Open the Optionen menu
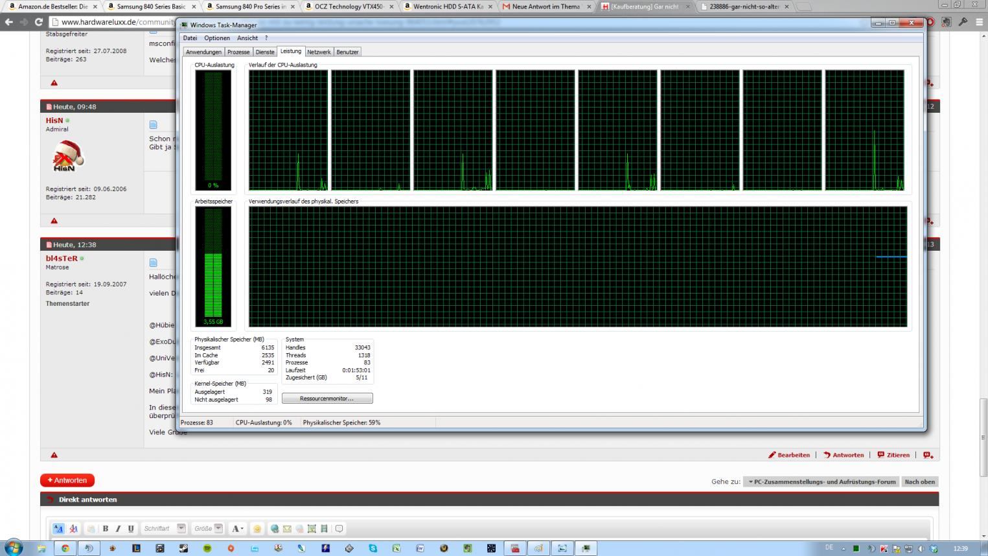 217,38
